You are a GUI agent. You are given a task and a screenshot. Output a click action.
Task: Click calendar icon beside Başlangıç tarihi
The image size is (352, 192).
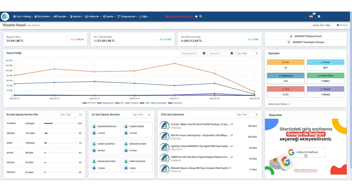click(204, 53)
